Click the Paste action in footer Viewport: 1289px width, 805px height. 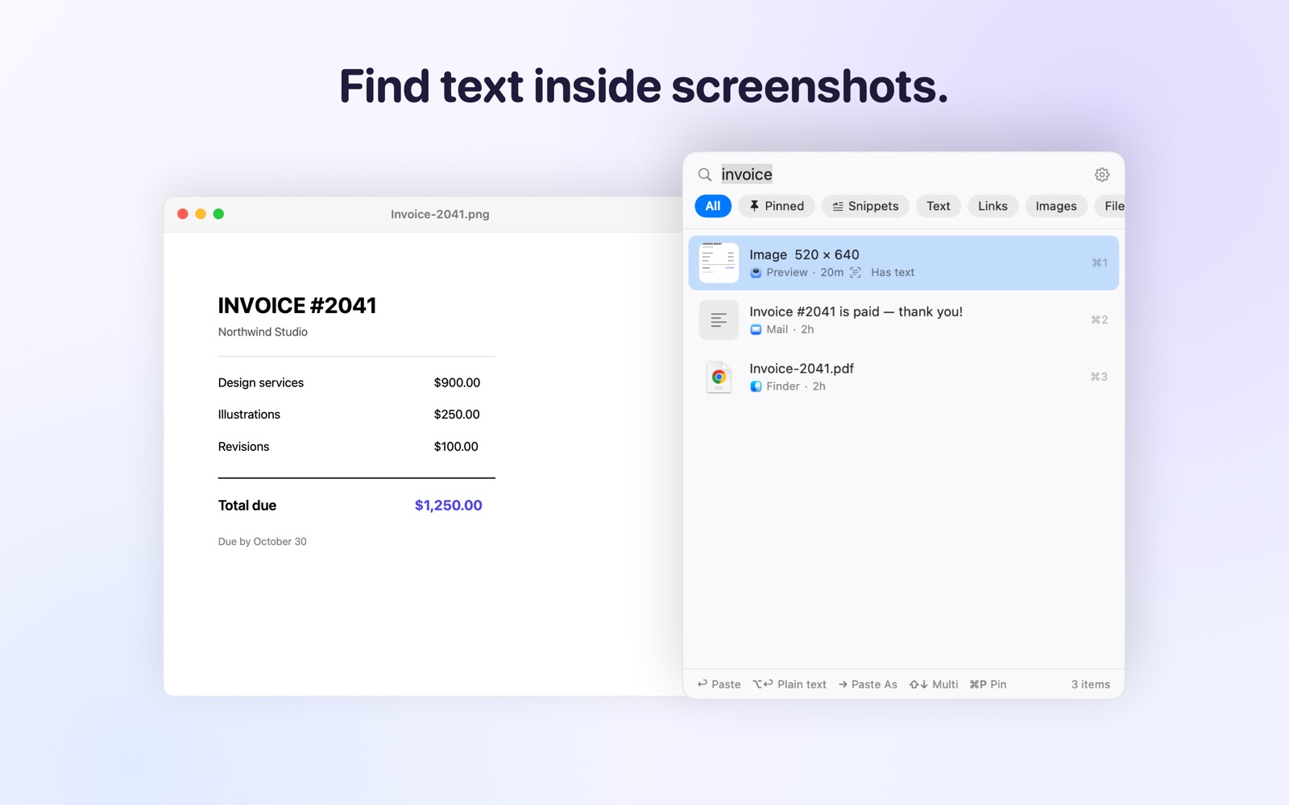[x=719, y=684]
